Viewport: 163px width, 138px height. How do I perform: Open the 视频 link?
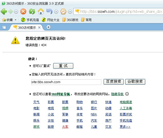click(x=65, y=108)
